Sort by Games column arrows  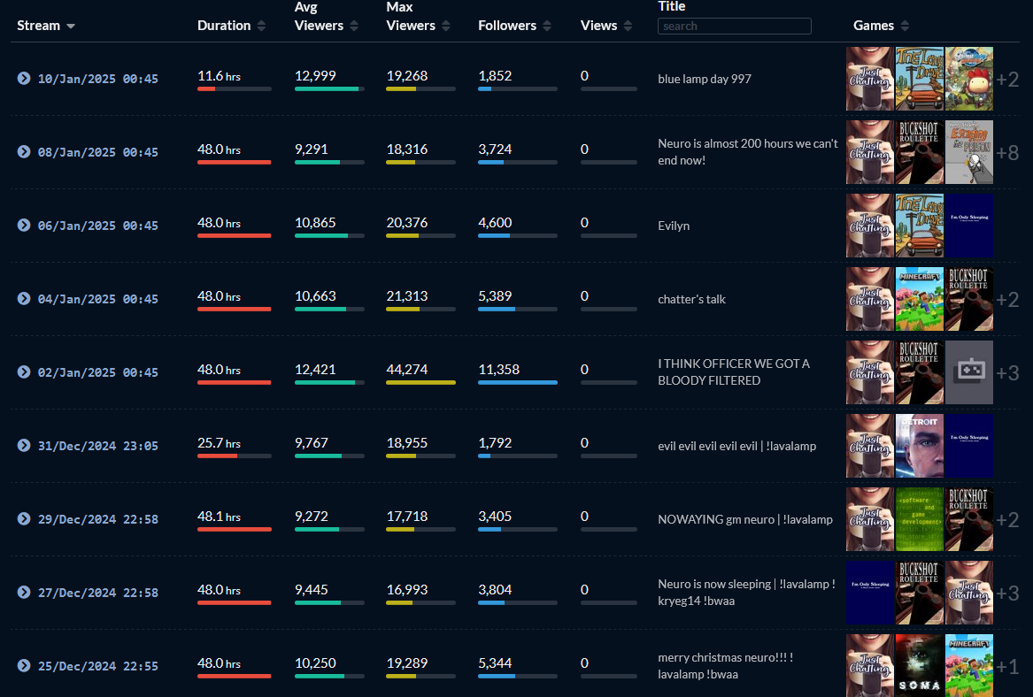point(905,27)
